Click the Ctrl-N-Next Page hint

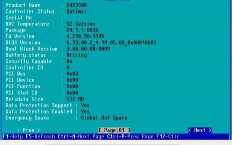coord(81,136)
